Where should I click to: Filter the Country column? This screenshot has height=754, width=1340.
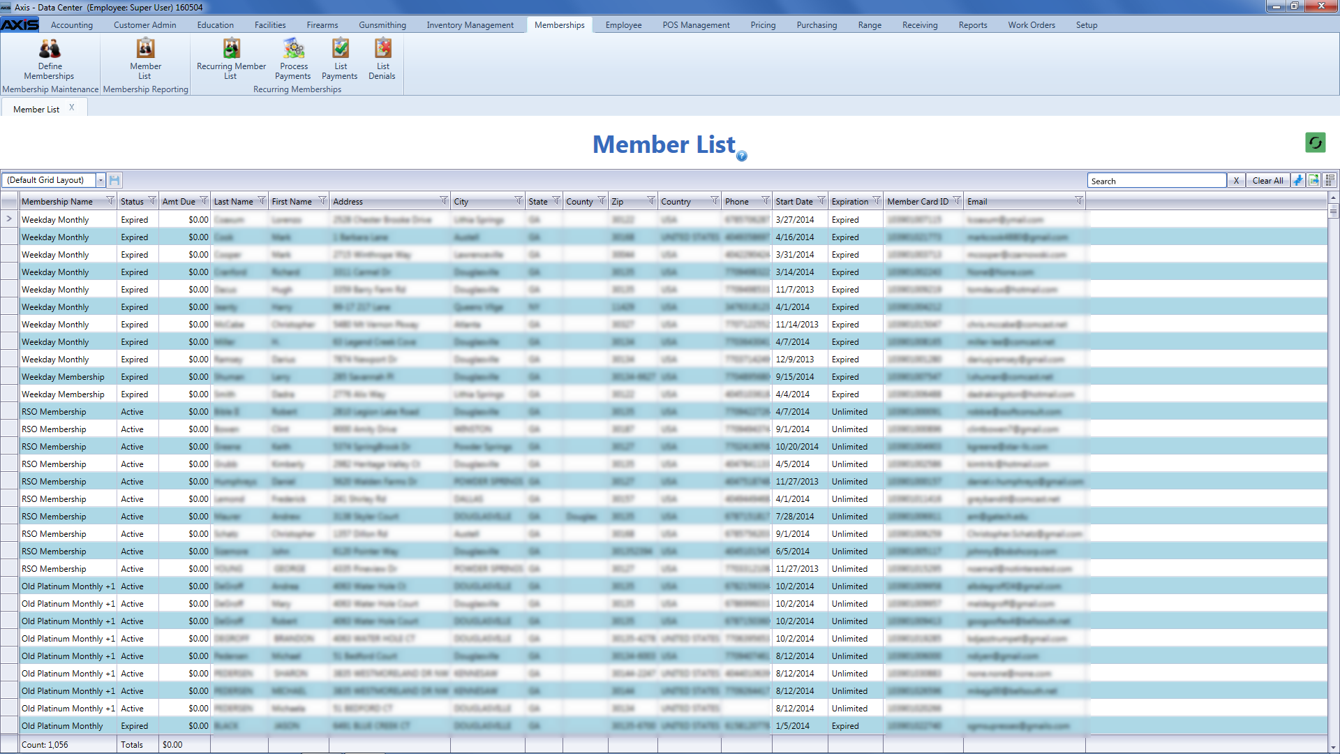point(715,201)
